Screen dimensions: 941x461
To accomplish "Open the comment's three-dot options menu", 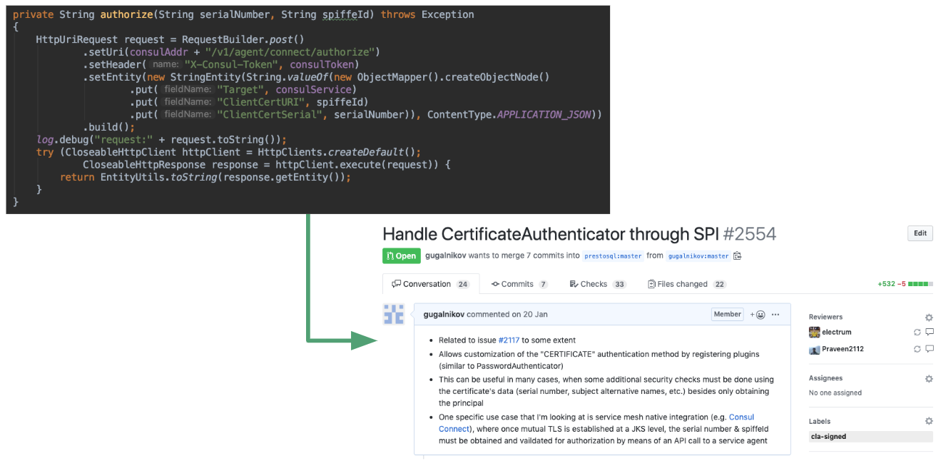I will (775, 315).
